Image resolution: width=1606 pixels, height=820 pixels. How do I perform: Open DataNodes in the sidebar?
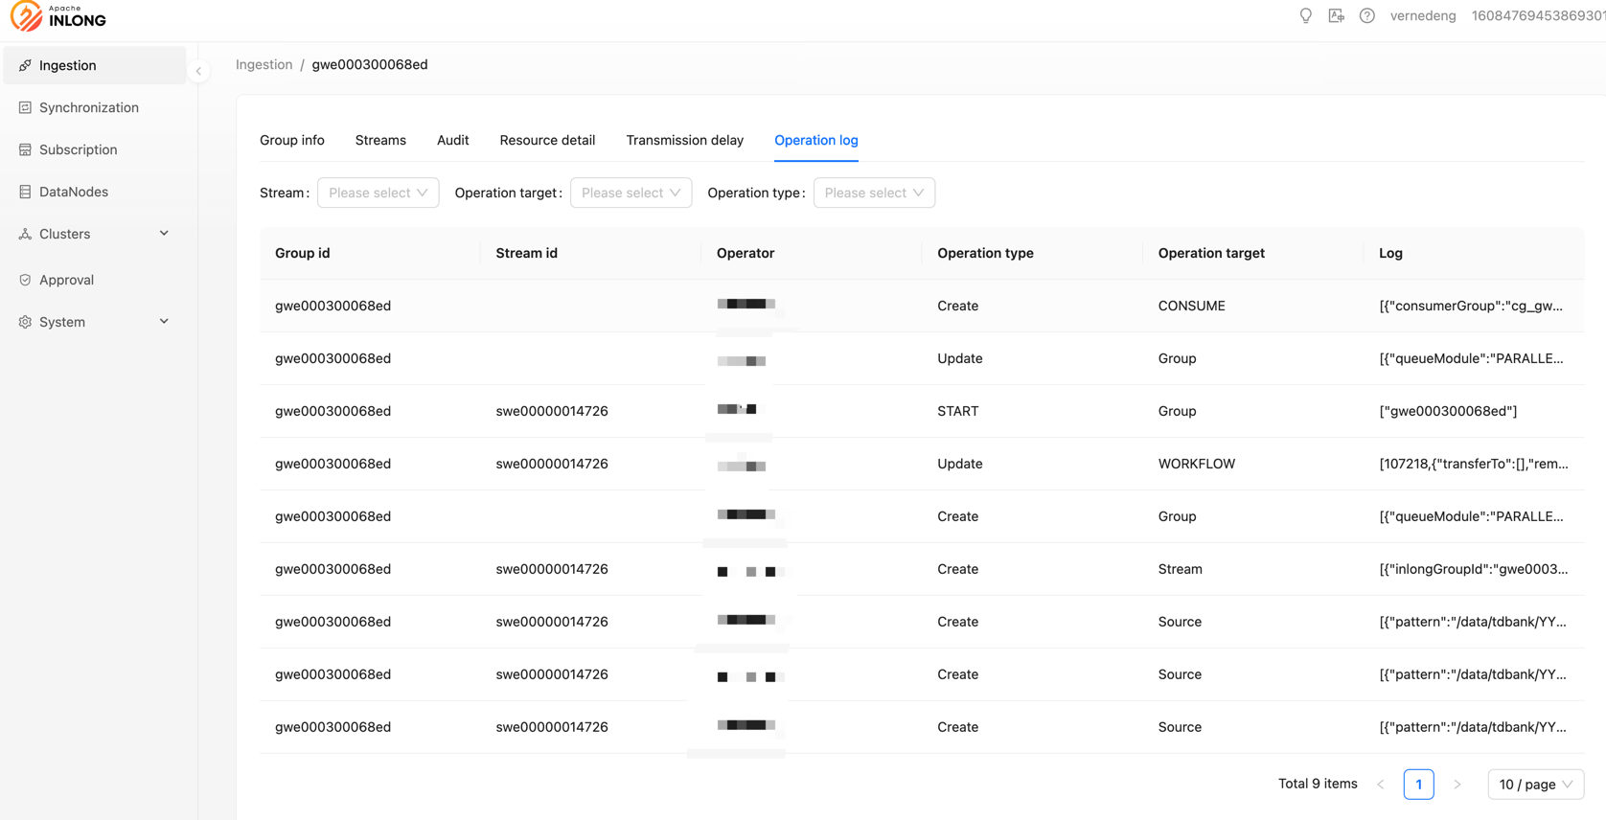click(73, 192)
